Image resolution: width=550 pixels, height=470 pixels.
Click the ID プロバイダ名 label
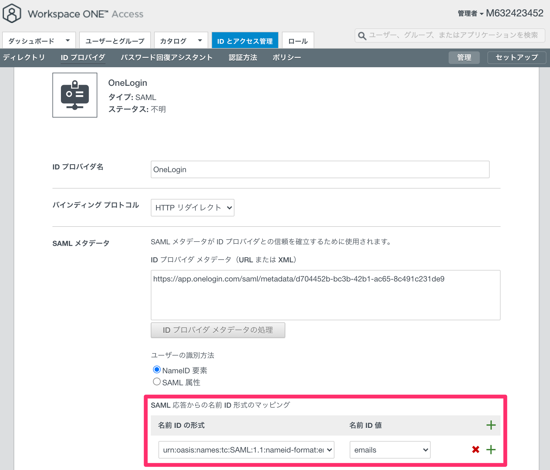78,167
